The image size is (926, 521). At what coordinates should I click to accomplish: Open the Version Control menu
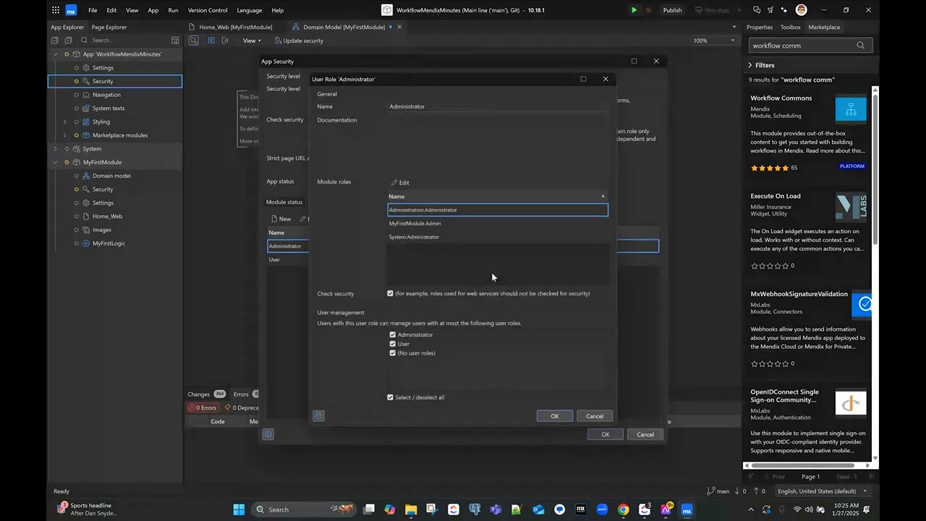208,10
